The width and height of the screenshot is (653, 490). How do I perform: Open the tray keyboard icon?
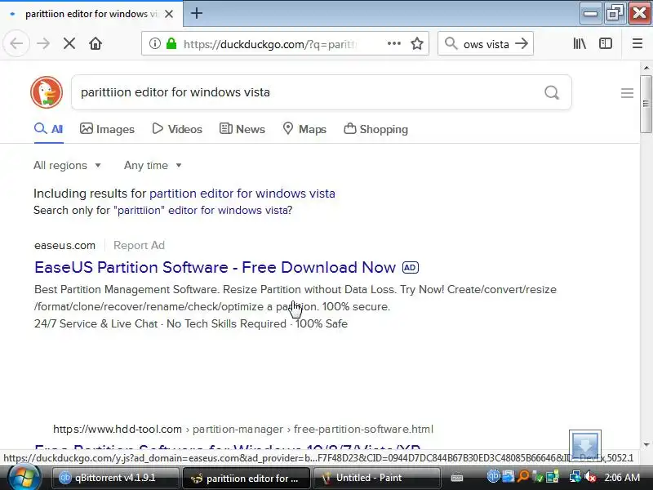coord(457,478)
